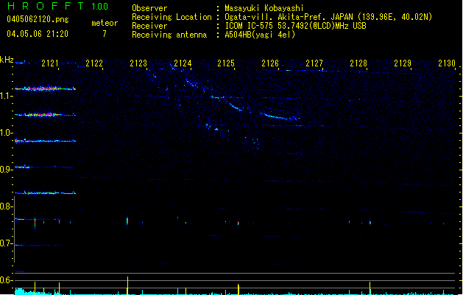Click the 2129 time axis marker
The image size is (463, 295).
(403, 63)
